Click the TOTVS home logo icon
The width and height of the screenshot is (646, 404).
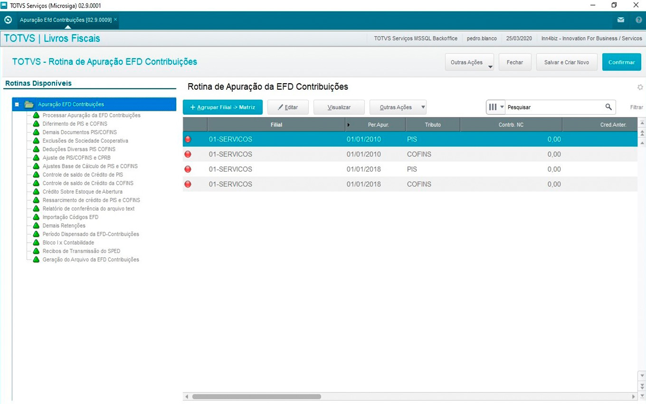tap(8, 20)
